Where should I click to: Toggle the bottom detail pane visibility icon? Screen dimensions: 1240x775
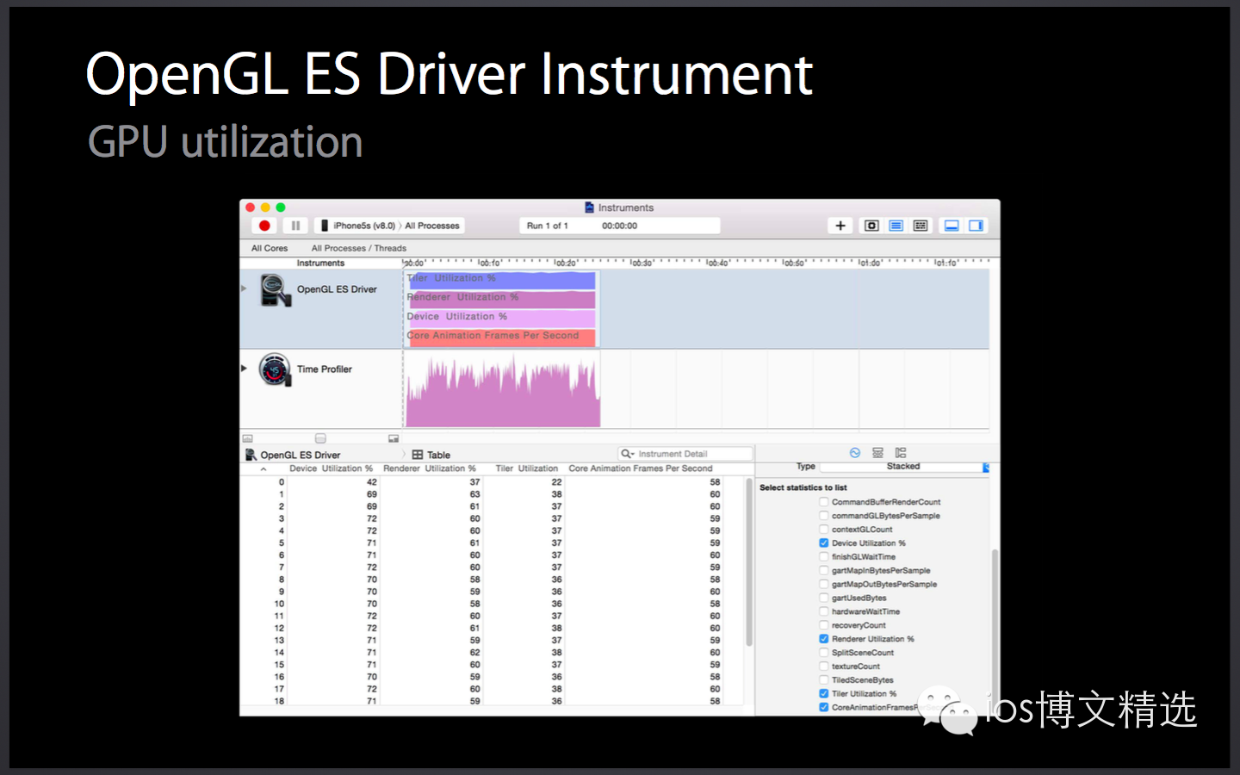[x=952, y=226]
